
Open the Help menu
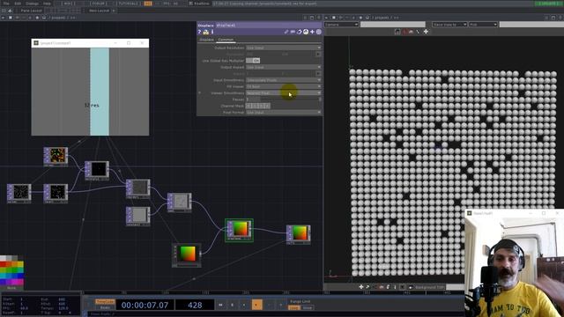click(x=47, y=4)
